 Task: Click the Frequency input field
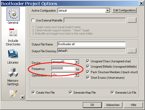click(x=63, y=68)
